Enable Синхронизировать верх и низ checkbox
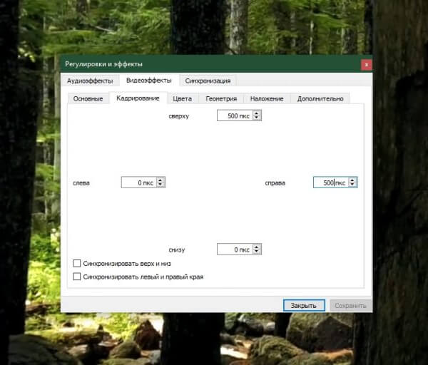 [77, 263]
